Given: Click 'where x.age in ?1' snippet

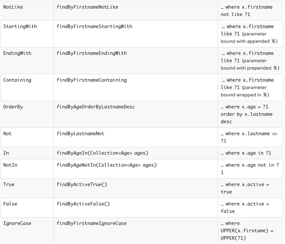Looking at the screenshot, I should click(x=248, y=153).
